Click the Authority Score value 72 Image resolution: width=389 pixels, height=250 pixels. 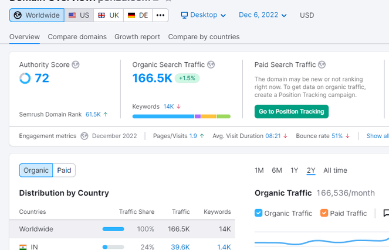point(42,78)
